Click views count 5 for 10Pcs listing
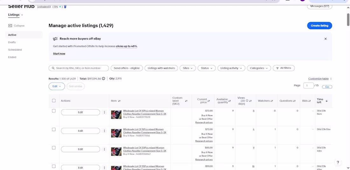 [x=254, y=111]
